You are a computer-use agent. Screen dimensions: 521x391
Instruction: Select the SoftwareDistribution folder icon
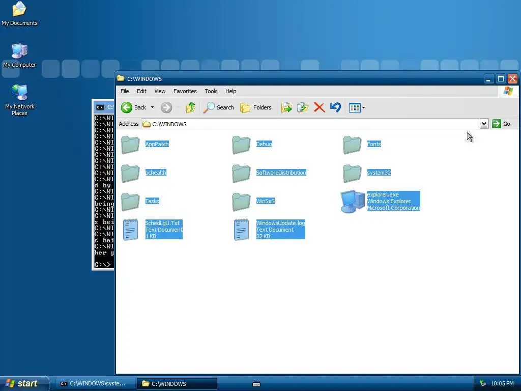(x=241, y=173)
